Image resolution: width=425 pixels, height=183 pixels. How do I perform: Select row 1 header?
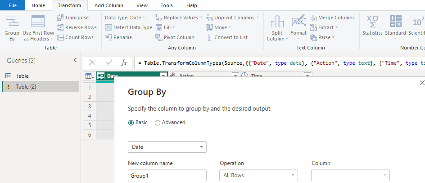coord(90,87)
